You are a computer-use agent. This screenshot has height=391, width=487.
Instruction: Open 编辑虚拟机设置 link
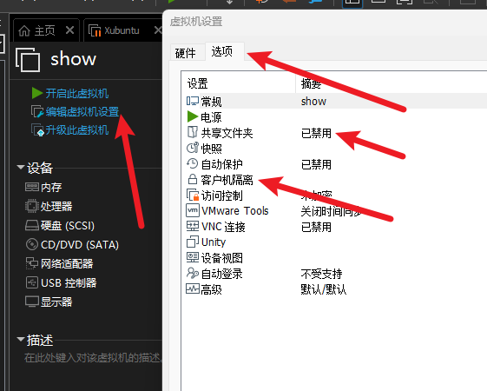[82, 111]
